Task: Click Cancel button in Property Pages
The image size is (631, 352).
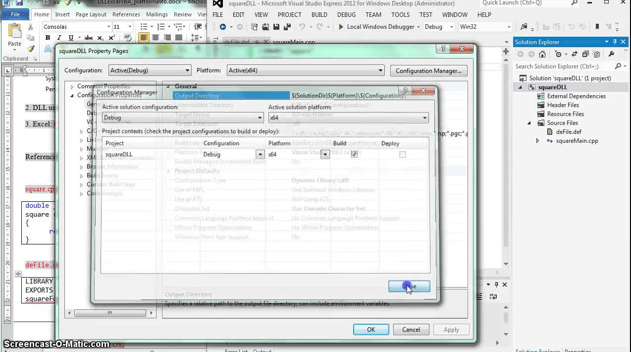Action: 411,329
